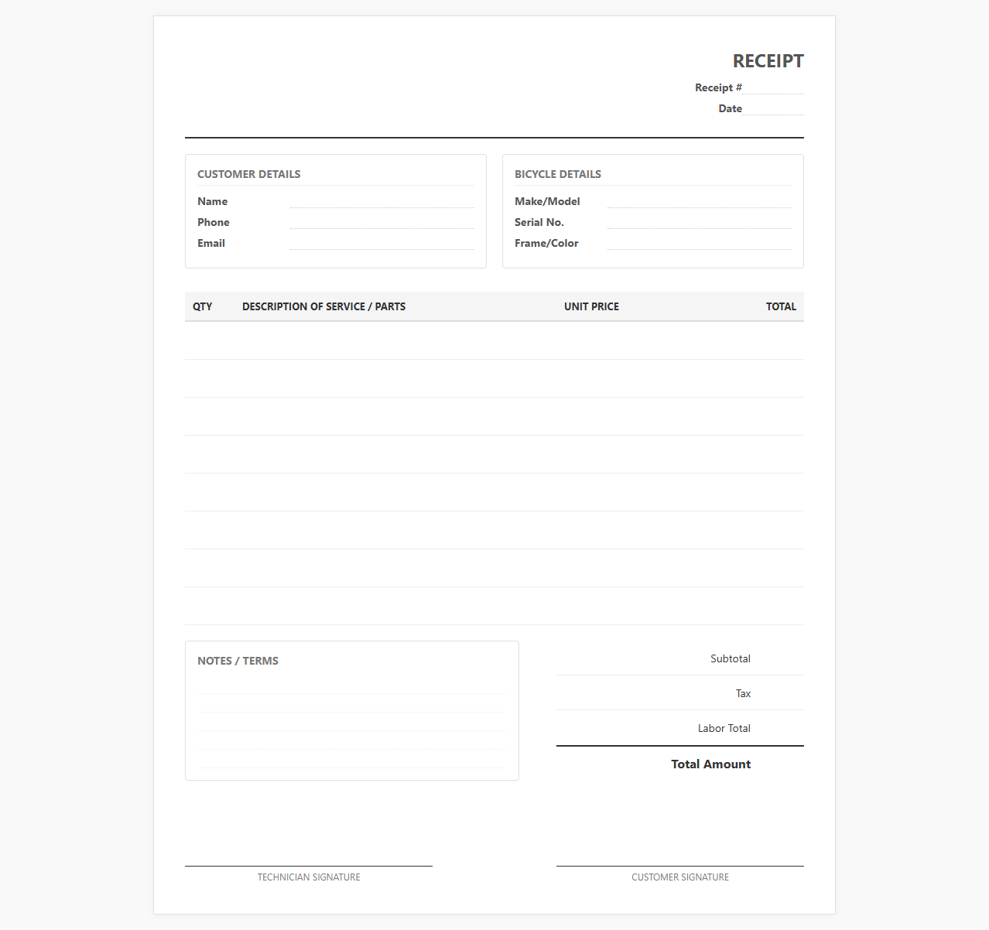Click the Serial No. input line
The image size is (989, 930).
(x=700, y=222)
